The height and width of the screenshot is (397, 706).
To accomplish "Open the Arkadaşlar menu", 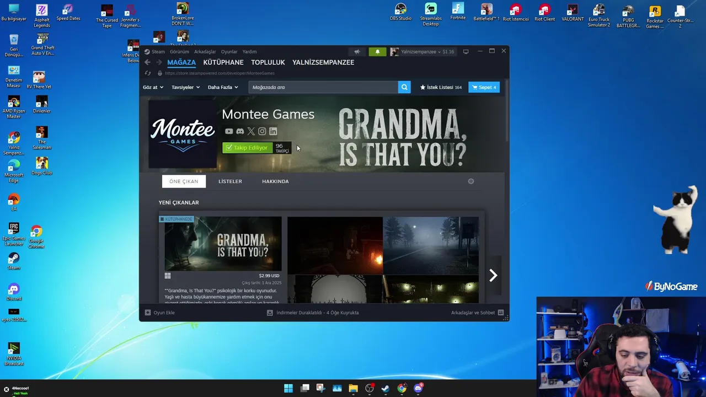I will [x=205, y=52].
